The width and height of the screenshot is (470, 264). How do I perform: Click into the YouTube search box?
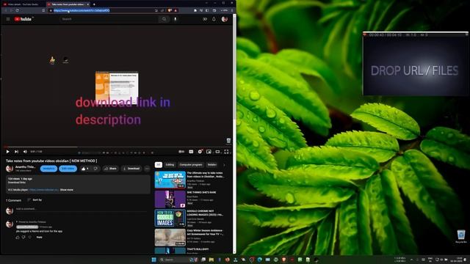click(x=109, y=19)
